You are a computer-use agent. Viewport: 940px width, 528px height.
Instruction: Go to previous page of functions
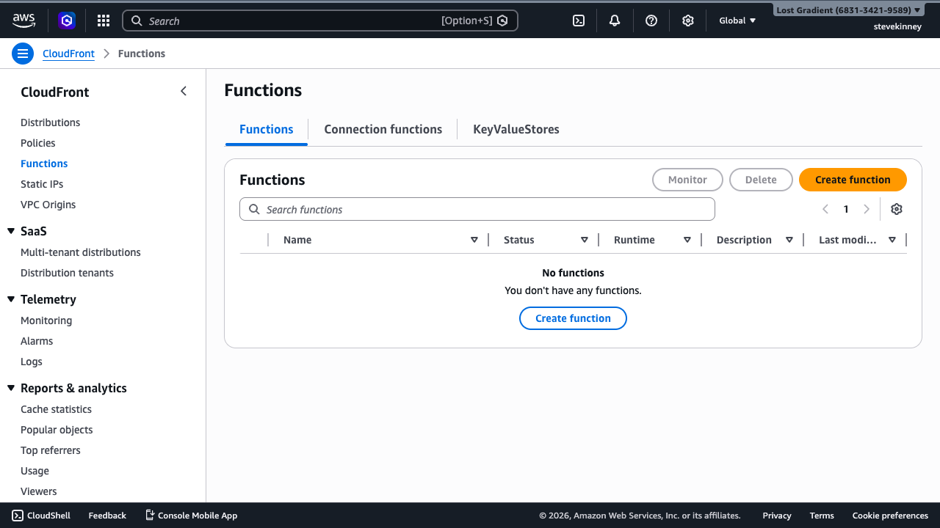click(825, 209)
